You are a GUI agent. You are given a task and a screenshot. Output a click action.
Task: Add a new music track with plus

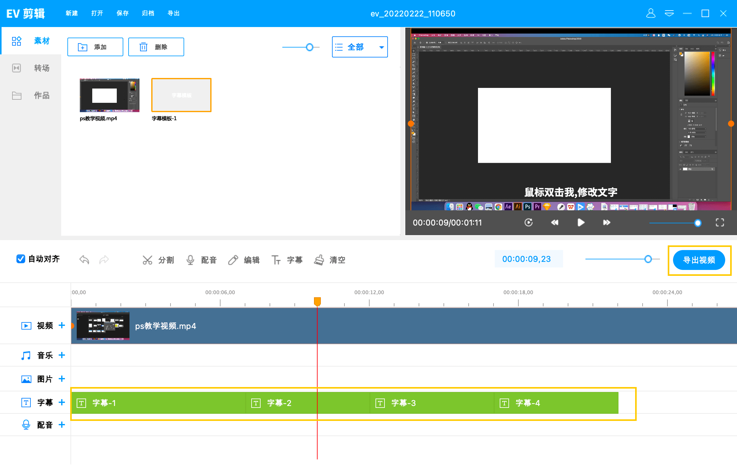point(62,355)
